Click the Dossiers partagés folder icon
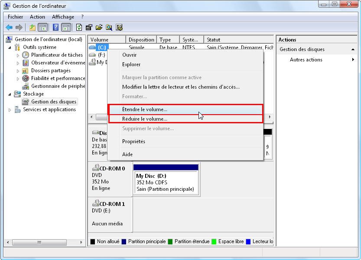 point(25,71)
